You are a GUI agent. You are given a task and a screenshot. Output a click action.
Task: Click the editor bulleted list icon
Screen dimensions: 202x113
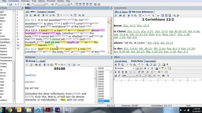click(134, 72)
